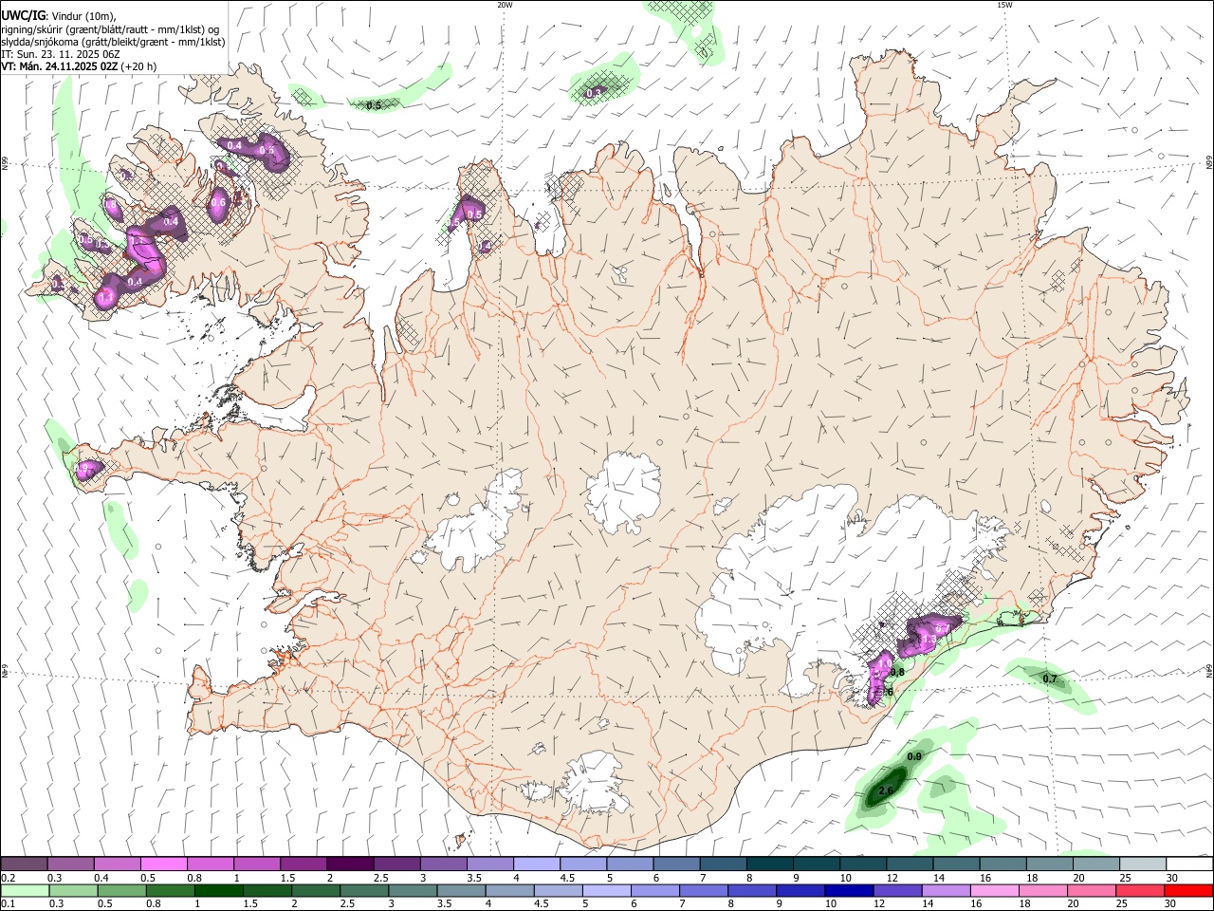1214x911 pixels.
Task: Click the 2.6 rain value offshore southeast
Action: 887,791
